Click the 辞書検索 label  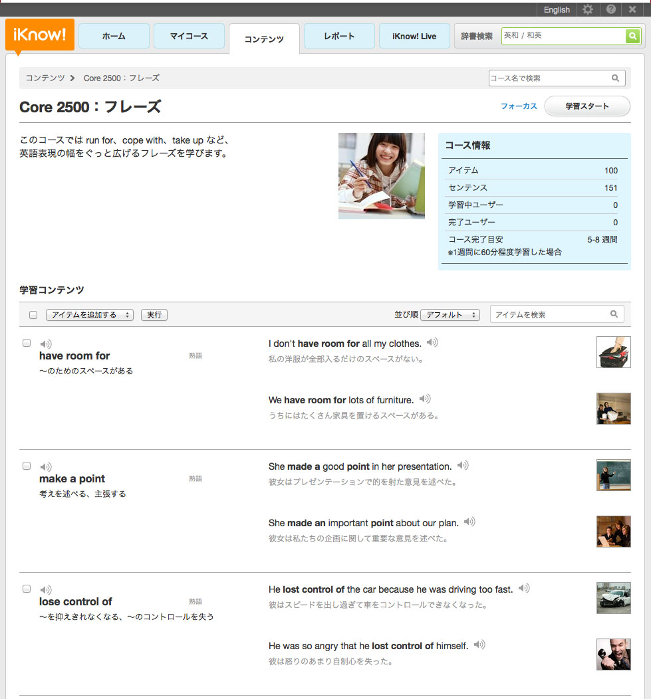(477, 36)
